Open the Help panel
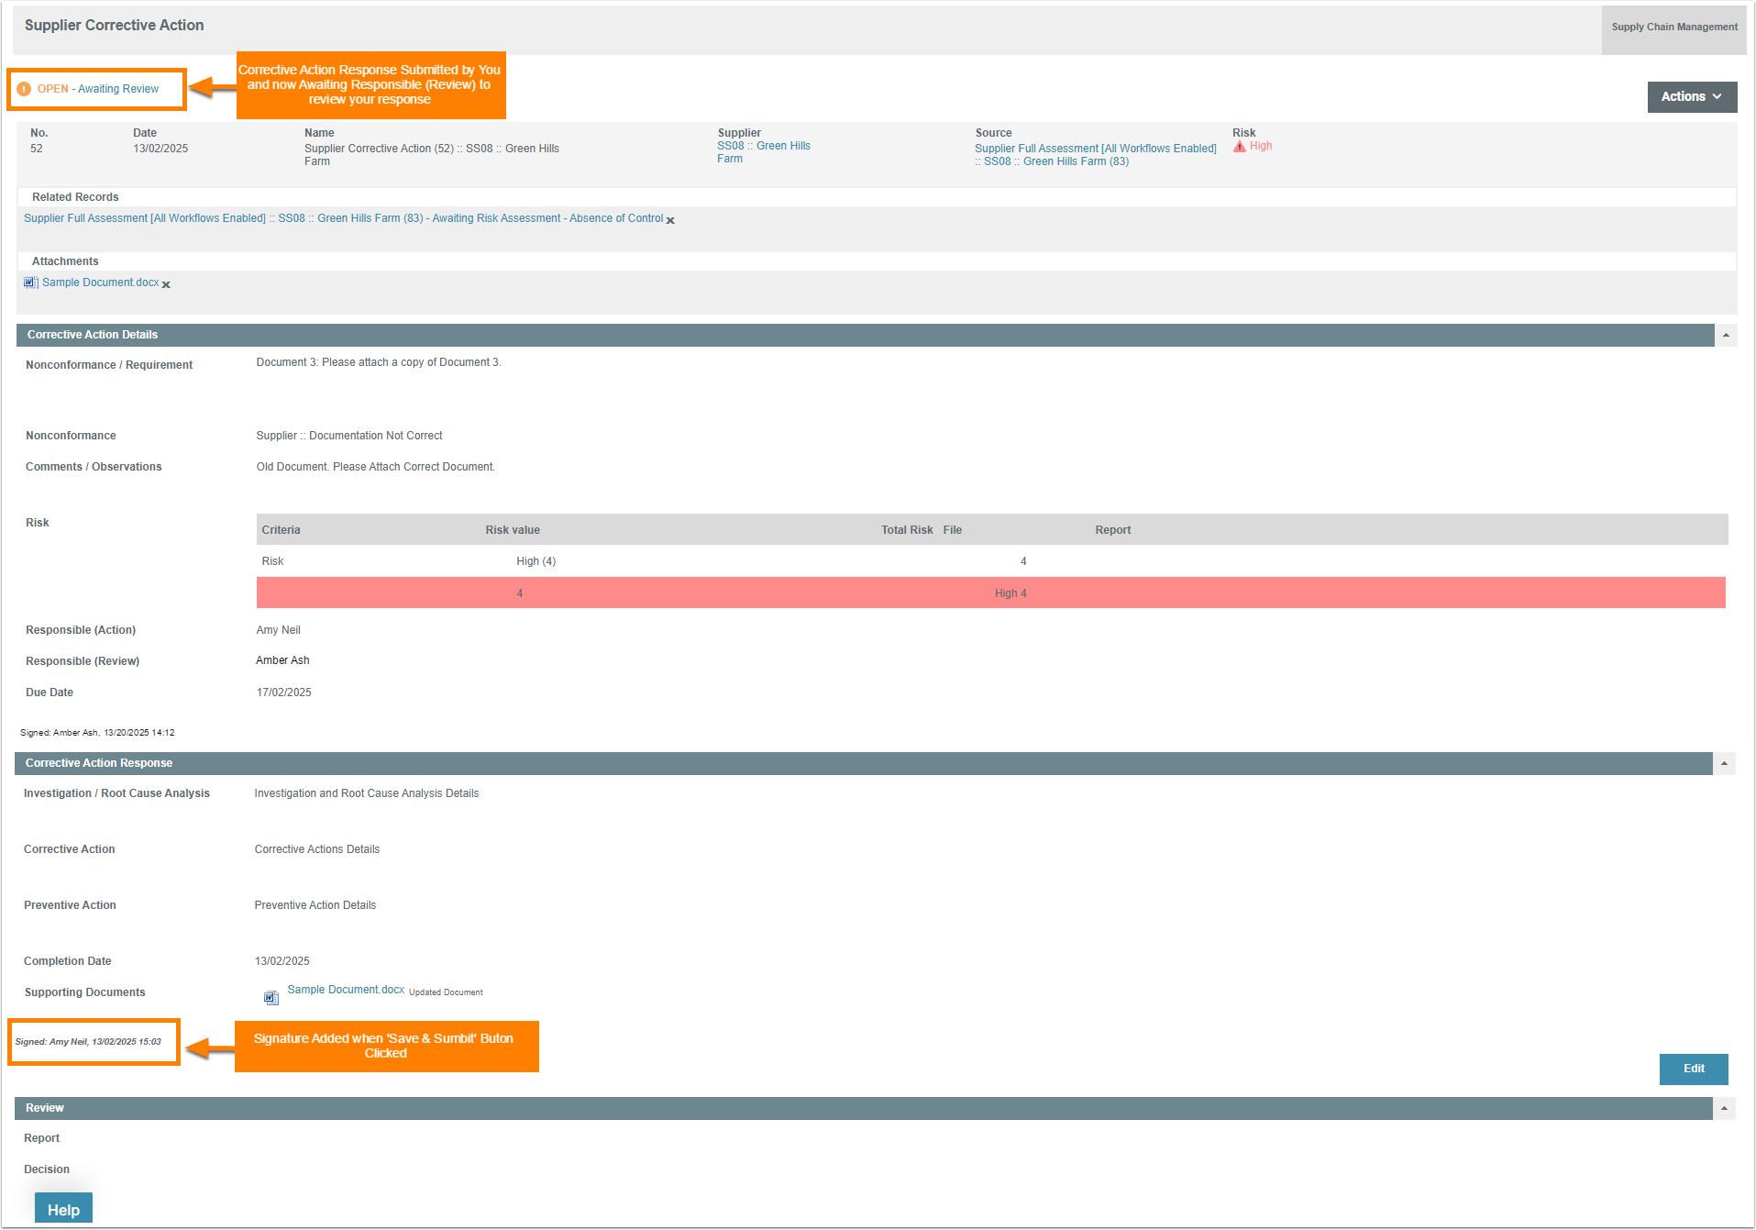 coord(63,1209)
